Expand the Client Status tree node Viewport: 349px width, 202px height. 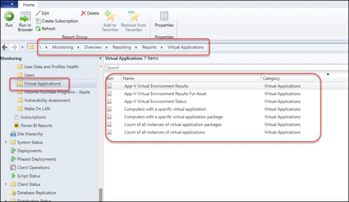(x=6, y=184)
